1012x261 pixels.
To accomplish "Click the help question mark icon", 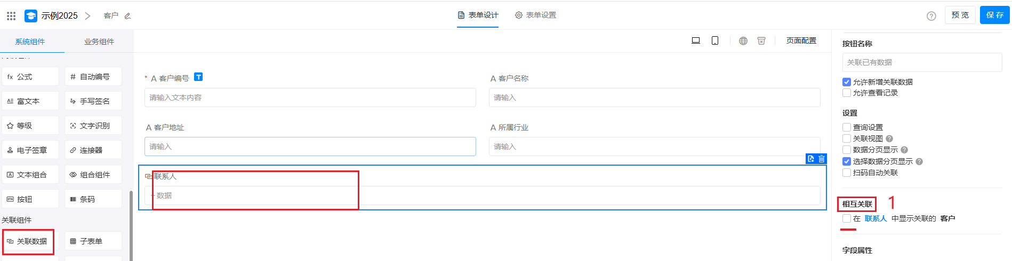I will point(931,16).
